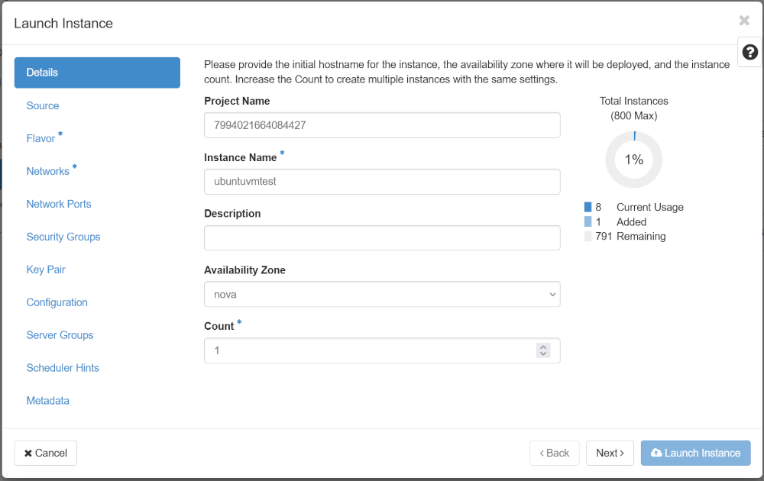Select the Metadata step

click(x=47, y=400)
